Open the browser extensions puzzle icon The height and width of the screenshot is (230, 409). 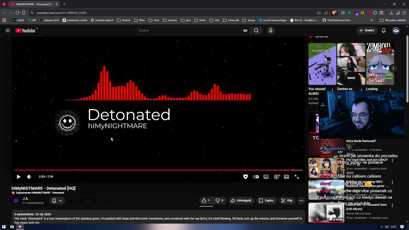tap(375, 13)
